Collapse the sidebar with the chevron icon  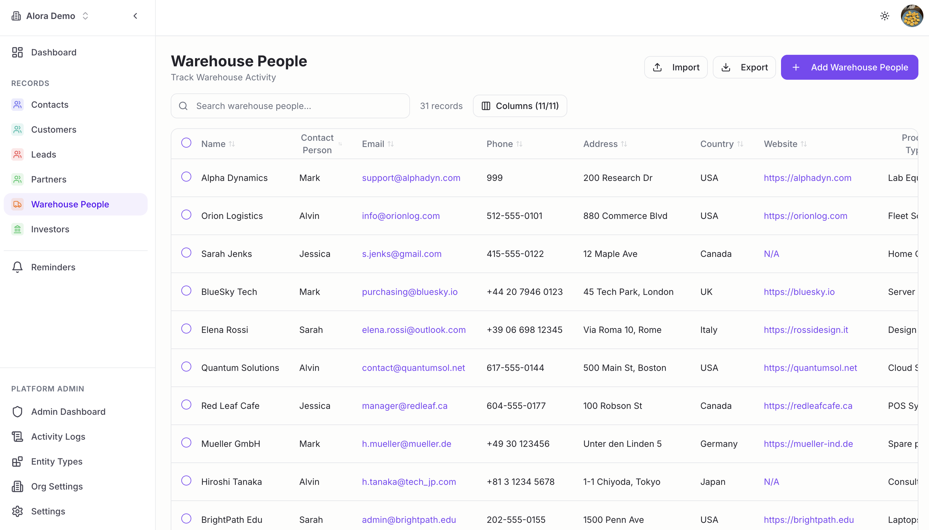pyautogui.click(x=135, y=16)
